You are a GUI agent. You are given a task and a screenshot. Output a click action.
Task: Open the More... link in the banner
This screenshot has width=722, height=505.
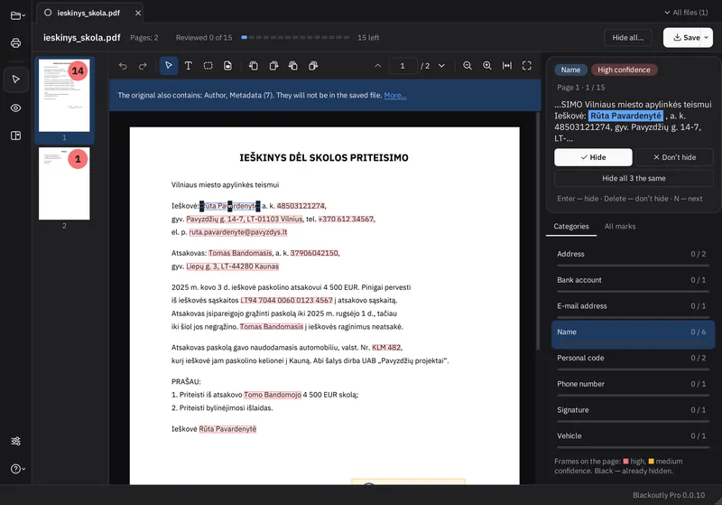pyautogui.click(x=395, y=96)
